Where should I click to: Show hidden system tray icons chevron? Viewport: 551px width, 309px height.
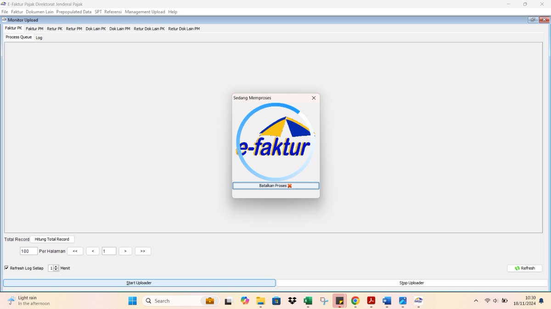(476, 301)
